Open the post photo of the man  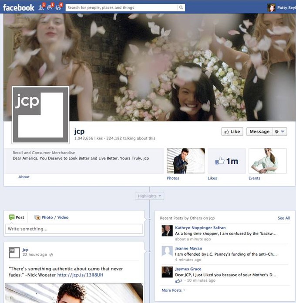click(x=74, y=293)
